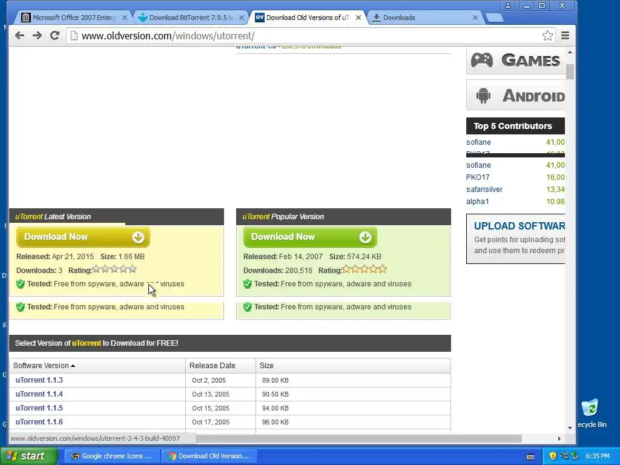620x465 pixels.
Task: Sort by Software Version column header
Action: pos(97,365)
